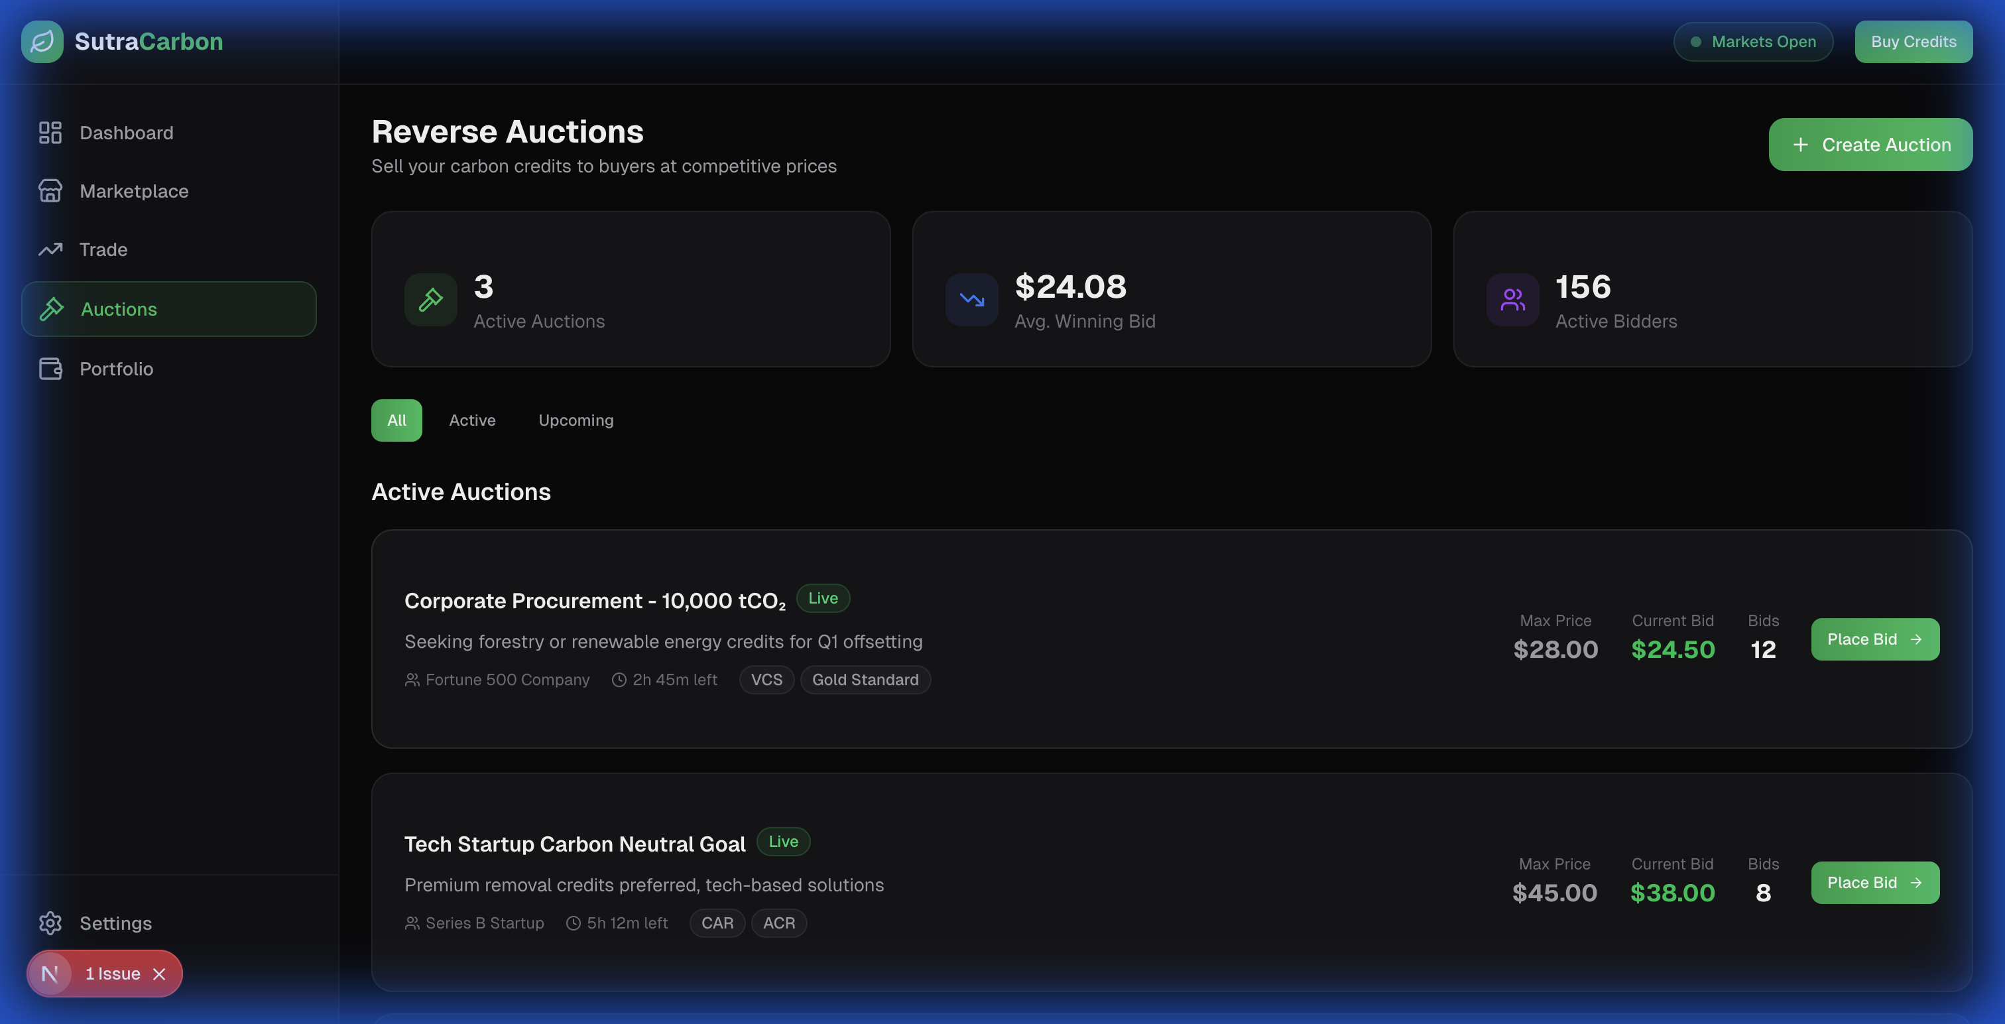Place a bid on Tech Startup auction

point(1874,882)
